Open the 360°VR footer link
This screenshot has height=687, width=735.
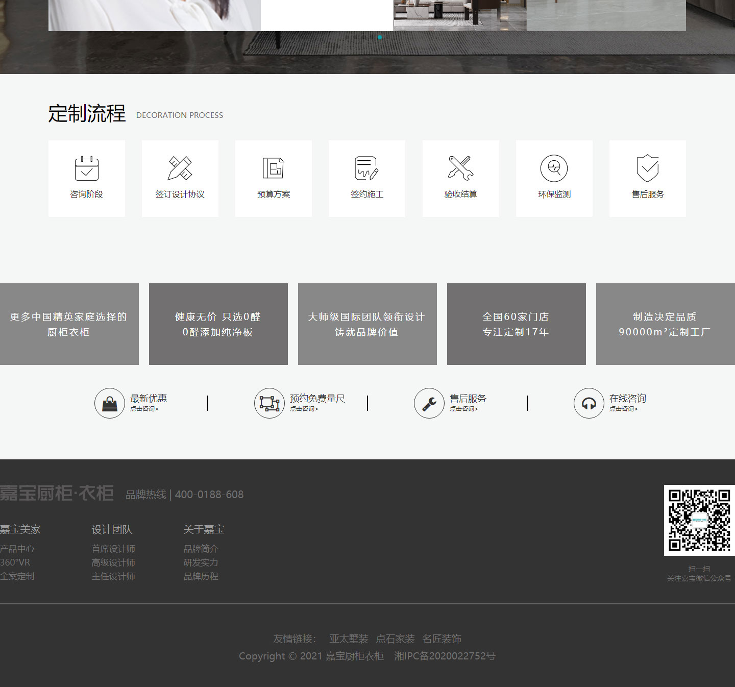tap(15, 562)
